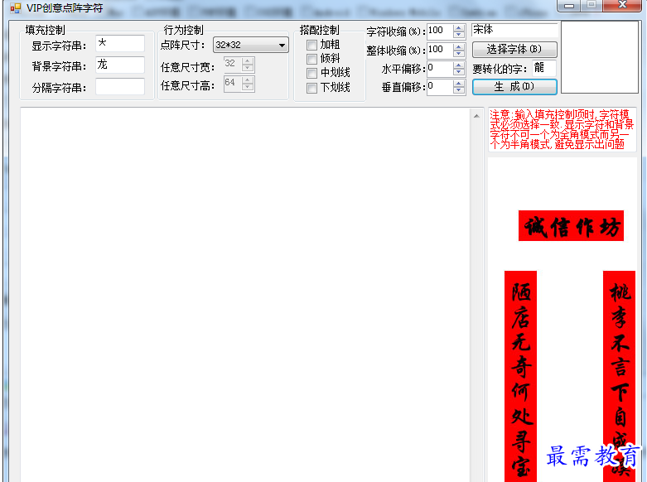647x482 pixels.
Task: Click the 填充控制 group label
Action: 45,30
